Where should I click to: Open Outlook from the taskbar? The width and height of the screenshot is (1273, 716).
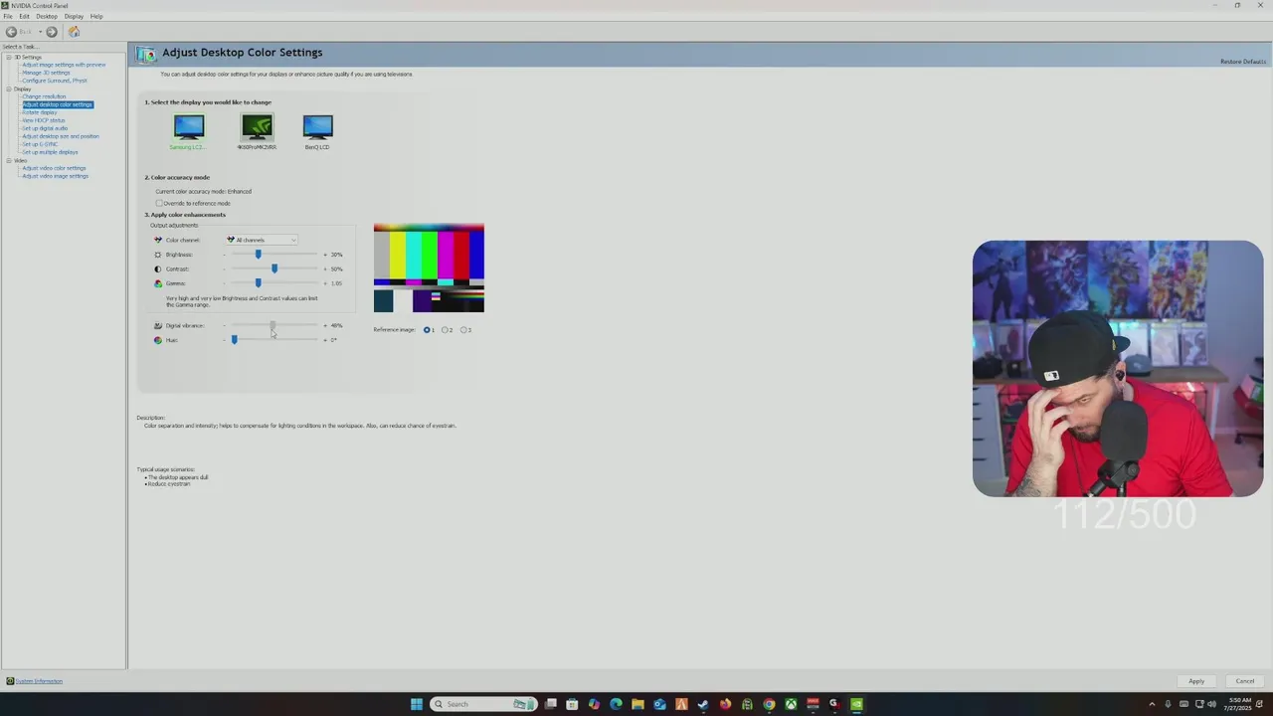659,704
